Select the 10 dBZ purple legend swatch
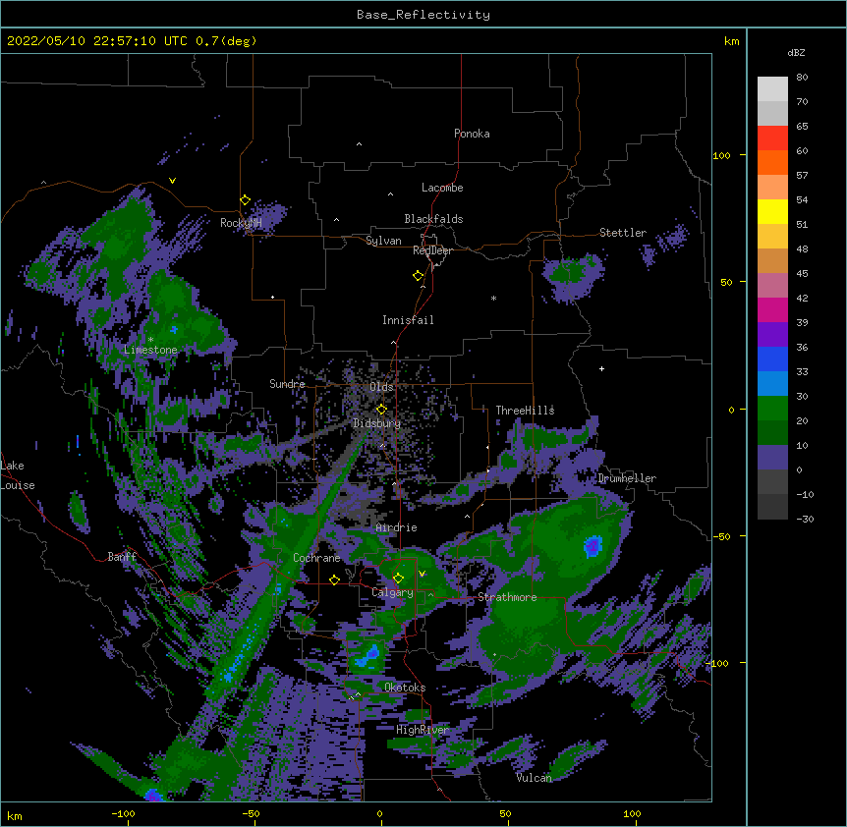 (x=772, y=458)
